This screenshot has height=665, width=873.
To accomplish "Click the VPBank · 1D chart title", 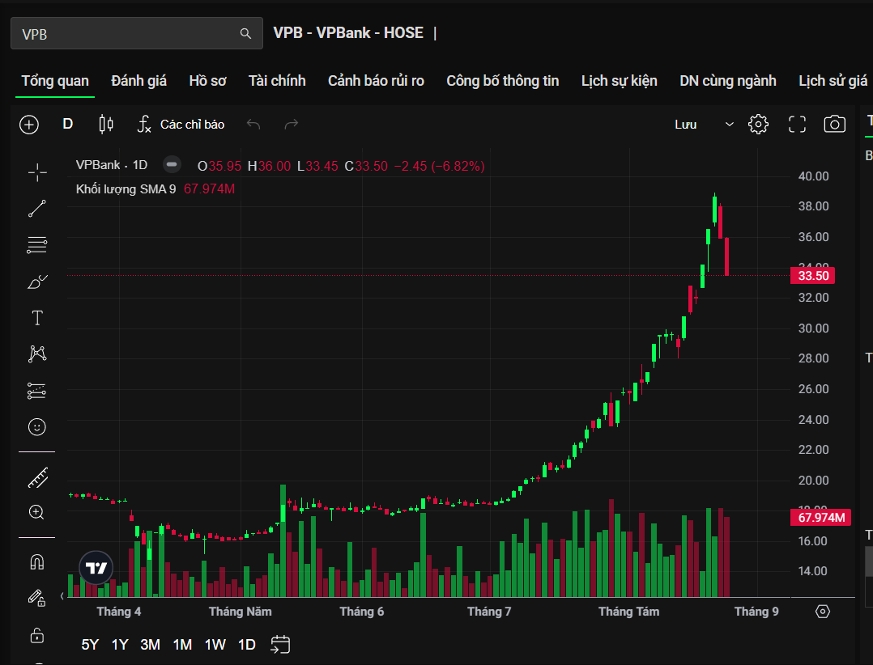I will [112, 165].
